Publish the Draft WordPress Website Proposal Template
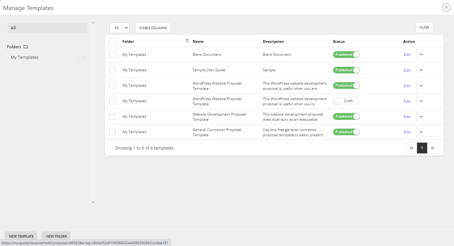Image resolution: width=454 pixels, height=246 pixels. 346,101
